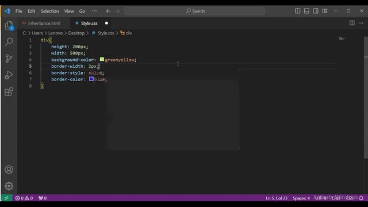This screenshot has height=207, width=368.
Task: Switch to the Inheritance.html tab
Action: point(44,23)
